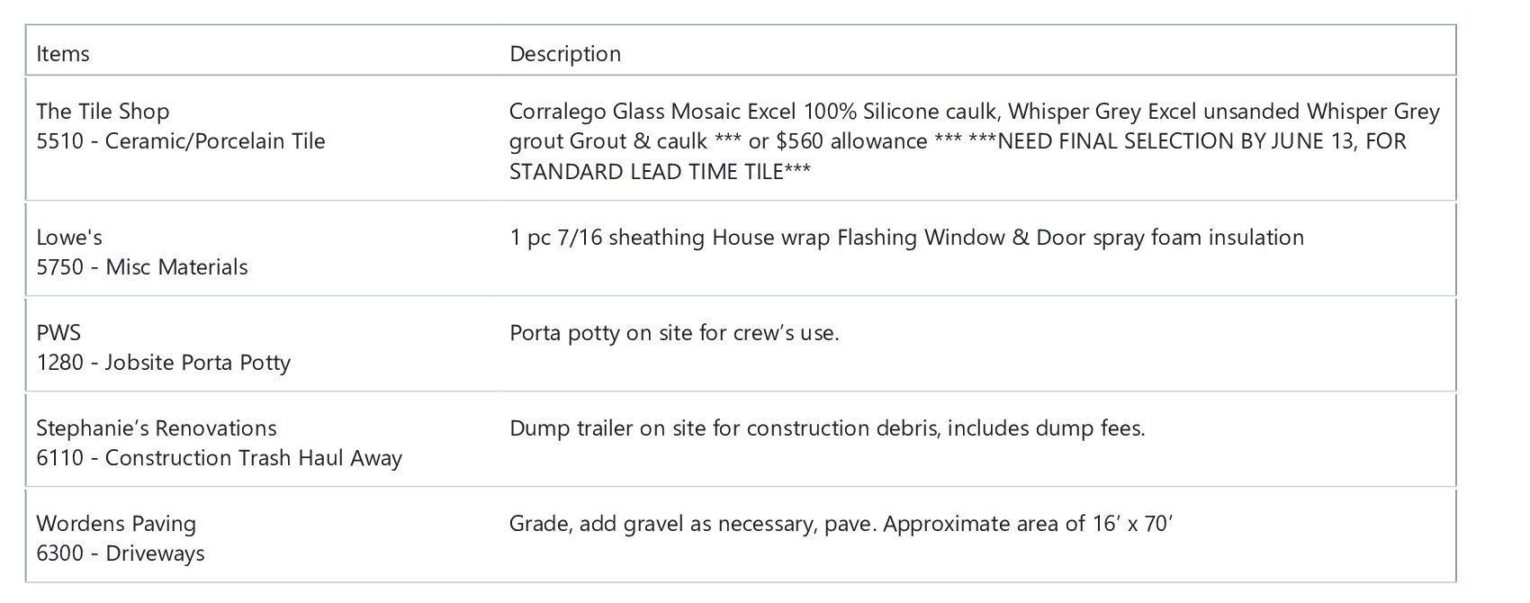The height and width of the screenshot is (603, 1530).
Task: Select the Lowe's vendor row
Action: click(741, 249)
